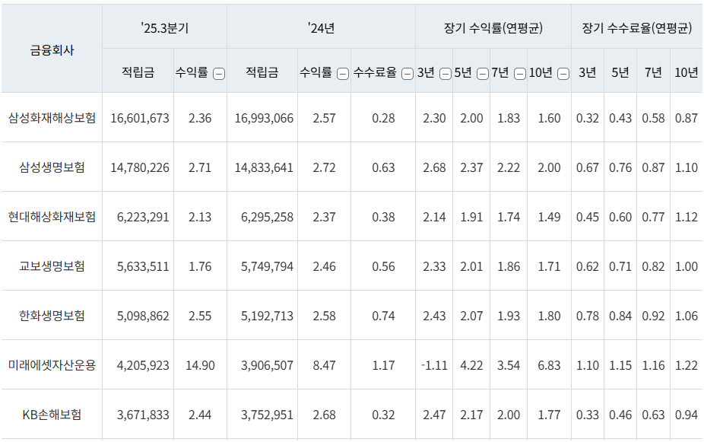Click 적립금 header under '25.3분기
704x442 pixels.
coord(138,72)
